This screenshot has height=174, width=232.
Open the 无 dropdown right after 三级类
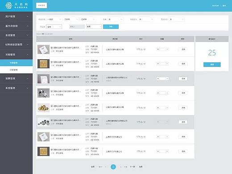coord(115,19)
